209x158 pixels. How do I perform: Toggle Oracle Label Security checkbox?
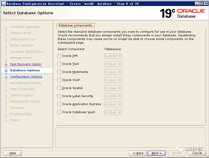pyautogui.click(x=59, y=96)
